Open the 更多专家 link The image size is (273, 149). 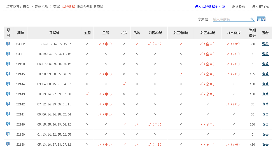238,6
